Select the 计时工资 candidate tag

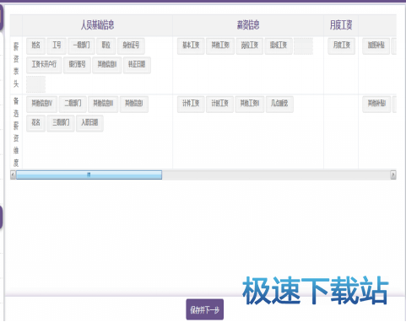coord(219,105)
